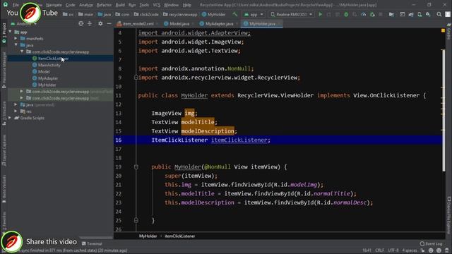Fold the import block at line 9
This screenshot has height=254, width=452.
click(136, 78)
